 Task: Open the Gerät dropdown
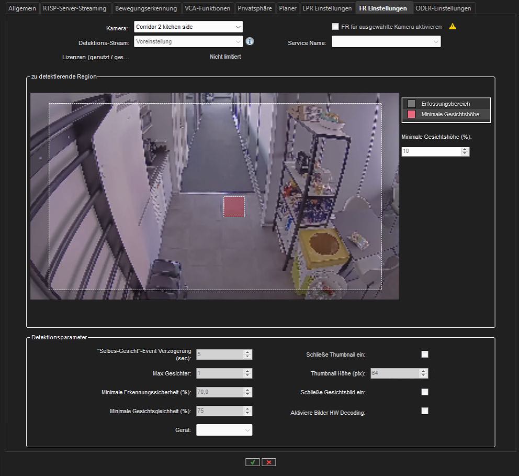[224, 430]
